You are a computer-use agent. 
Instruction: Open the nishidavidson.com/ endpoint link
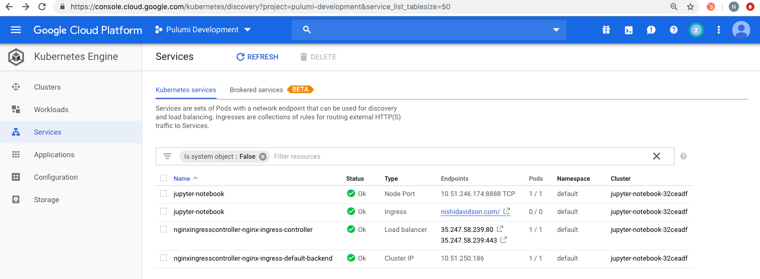click(x=470, y=212)
